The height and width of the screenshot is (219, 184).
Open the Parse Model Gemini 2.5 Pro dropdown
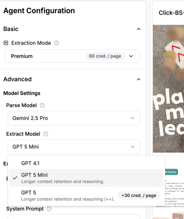tap(74, 118)
